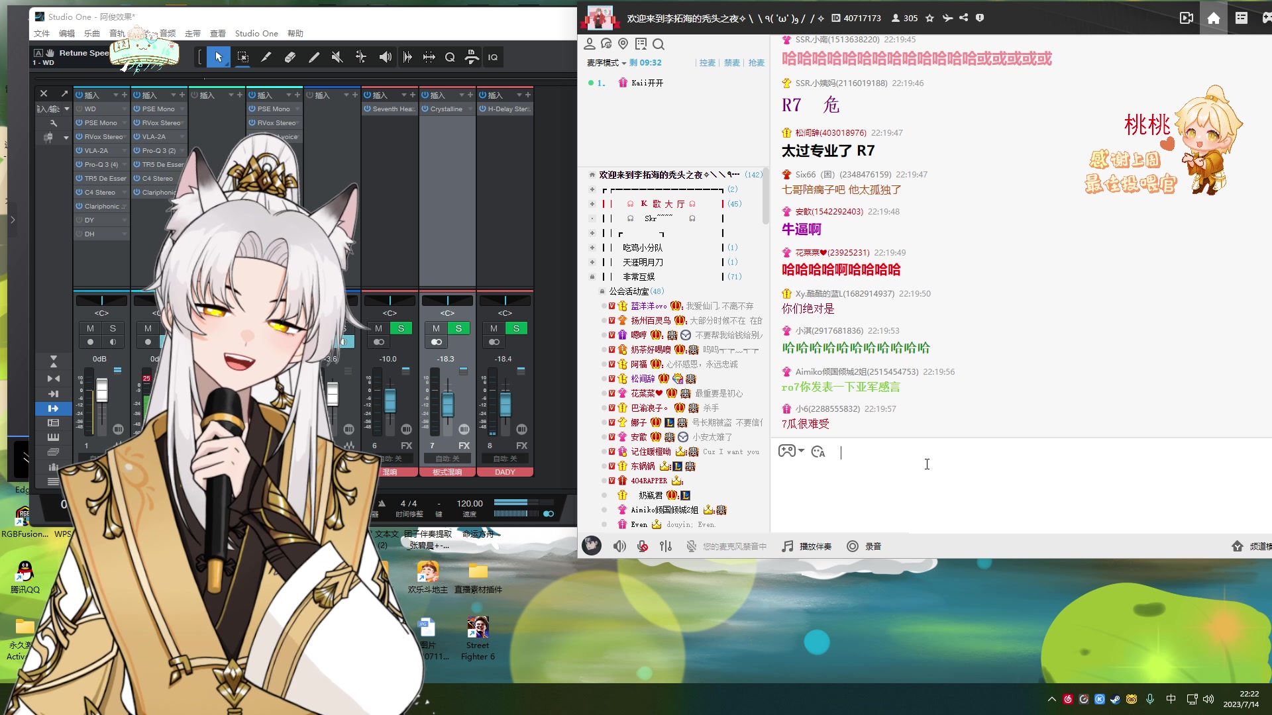Click the 控麦 link

(708, 63)
